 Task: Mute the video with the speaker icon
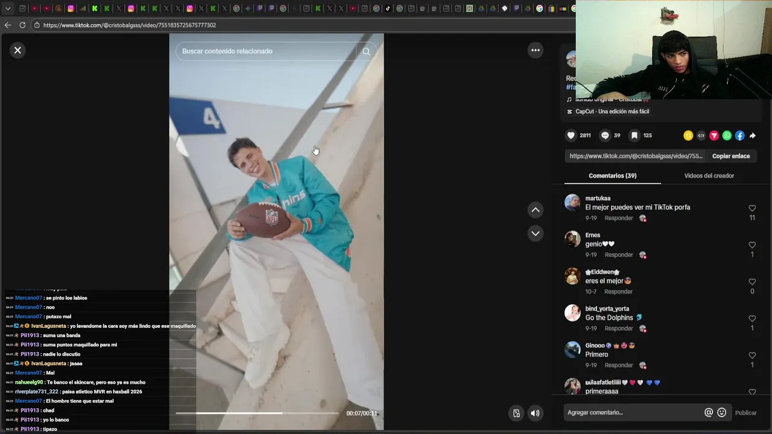535,414
